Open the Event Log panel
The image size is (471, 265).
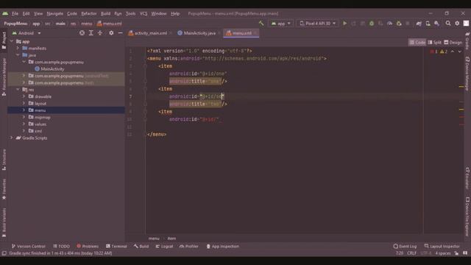405,246
